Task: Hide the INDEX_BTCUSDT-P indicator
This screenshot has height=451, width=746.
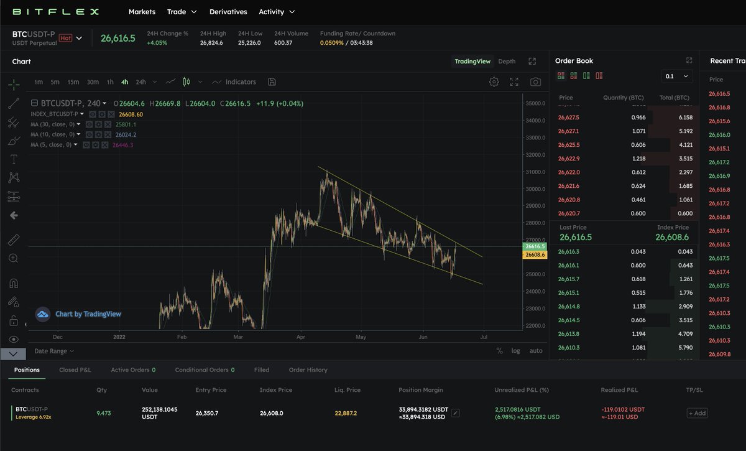Action: [x=92, y=114]
